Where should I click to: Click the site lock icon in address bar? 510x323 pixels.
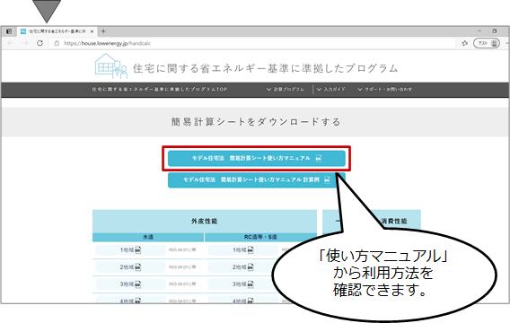coord(57,43)
